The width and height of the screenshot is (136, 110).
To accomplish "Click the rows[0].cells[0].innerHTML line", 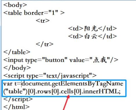I will (x=62, y=91).
